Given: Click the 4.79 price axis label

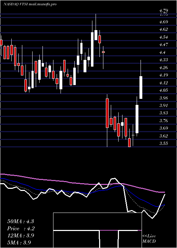Looking at the screenshot, I should point(164,11).
